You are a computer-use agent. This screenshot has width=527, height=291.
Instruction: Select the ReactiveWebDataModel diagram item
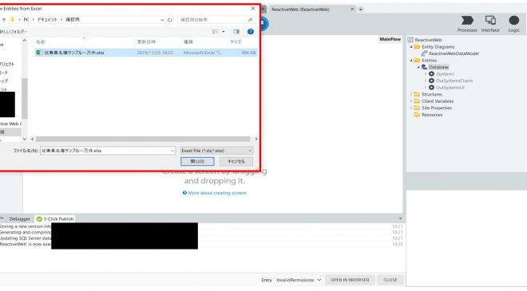[454, 53]
